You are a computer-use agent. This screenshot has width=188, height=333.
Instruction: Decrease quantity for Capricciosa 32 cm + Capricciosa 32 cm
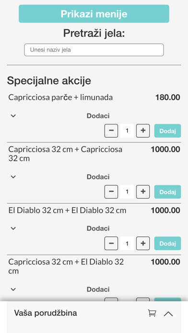coord(111,191)
